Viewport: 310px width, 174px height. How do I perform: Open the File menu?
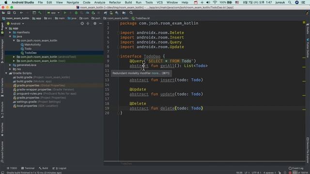click(x=40, y=2)
